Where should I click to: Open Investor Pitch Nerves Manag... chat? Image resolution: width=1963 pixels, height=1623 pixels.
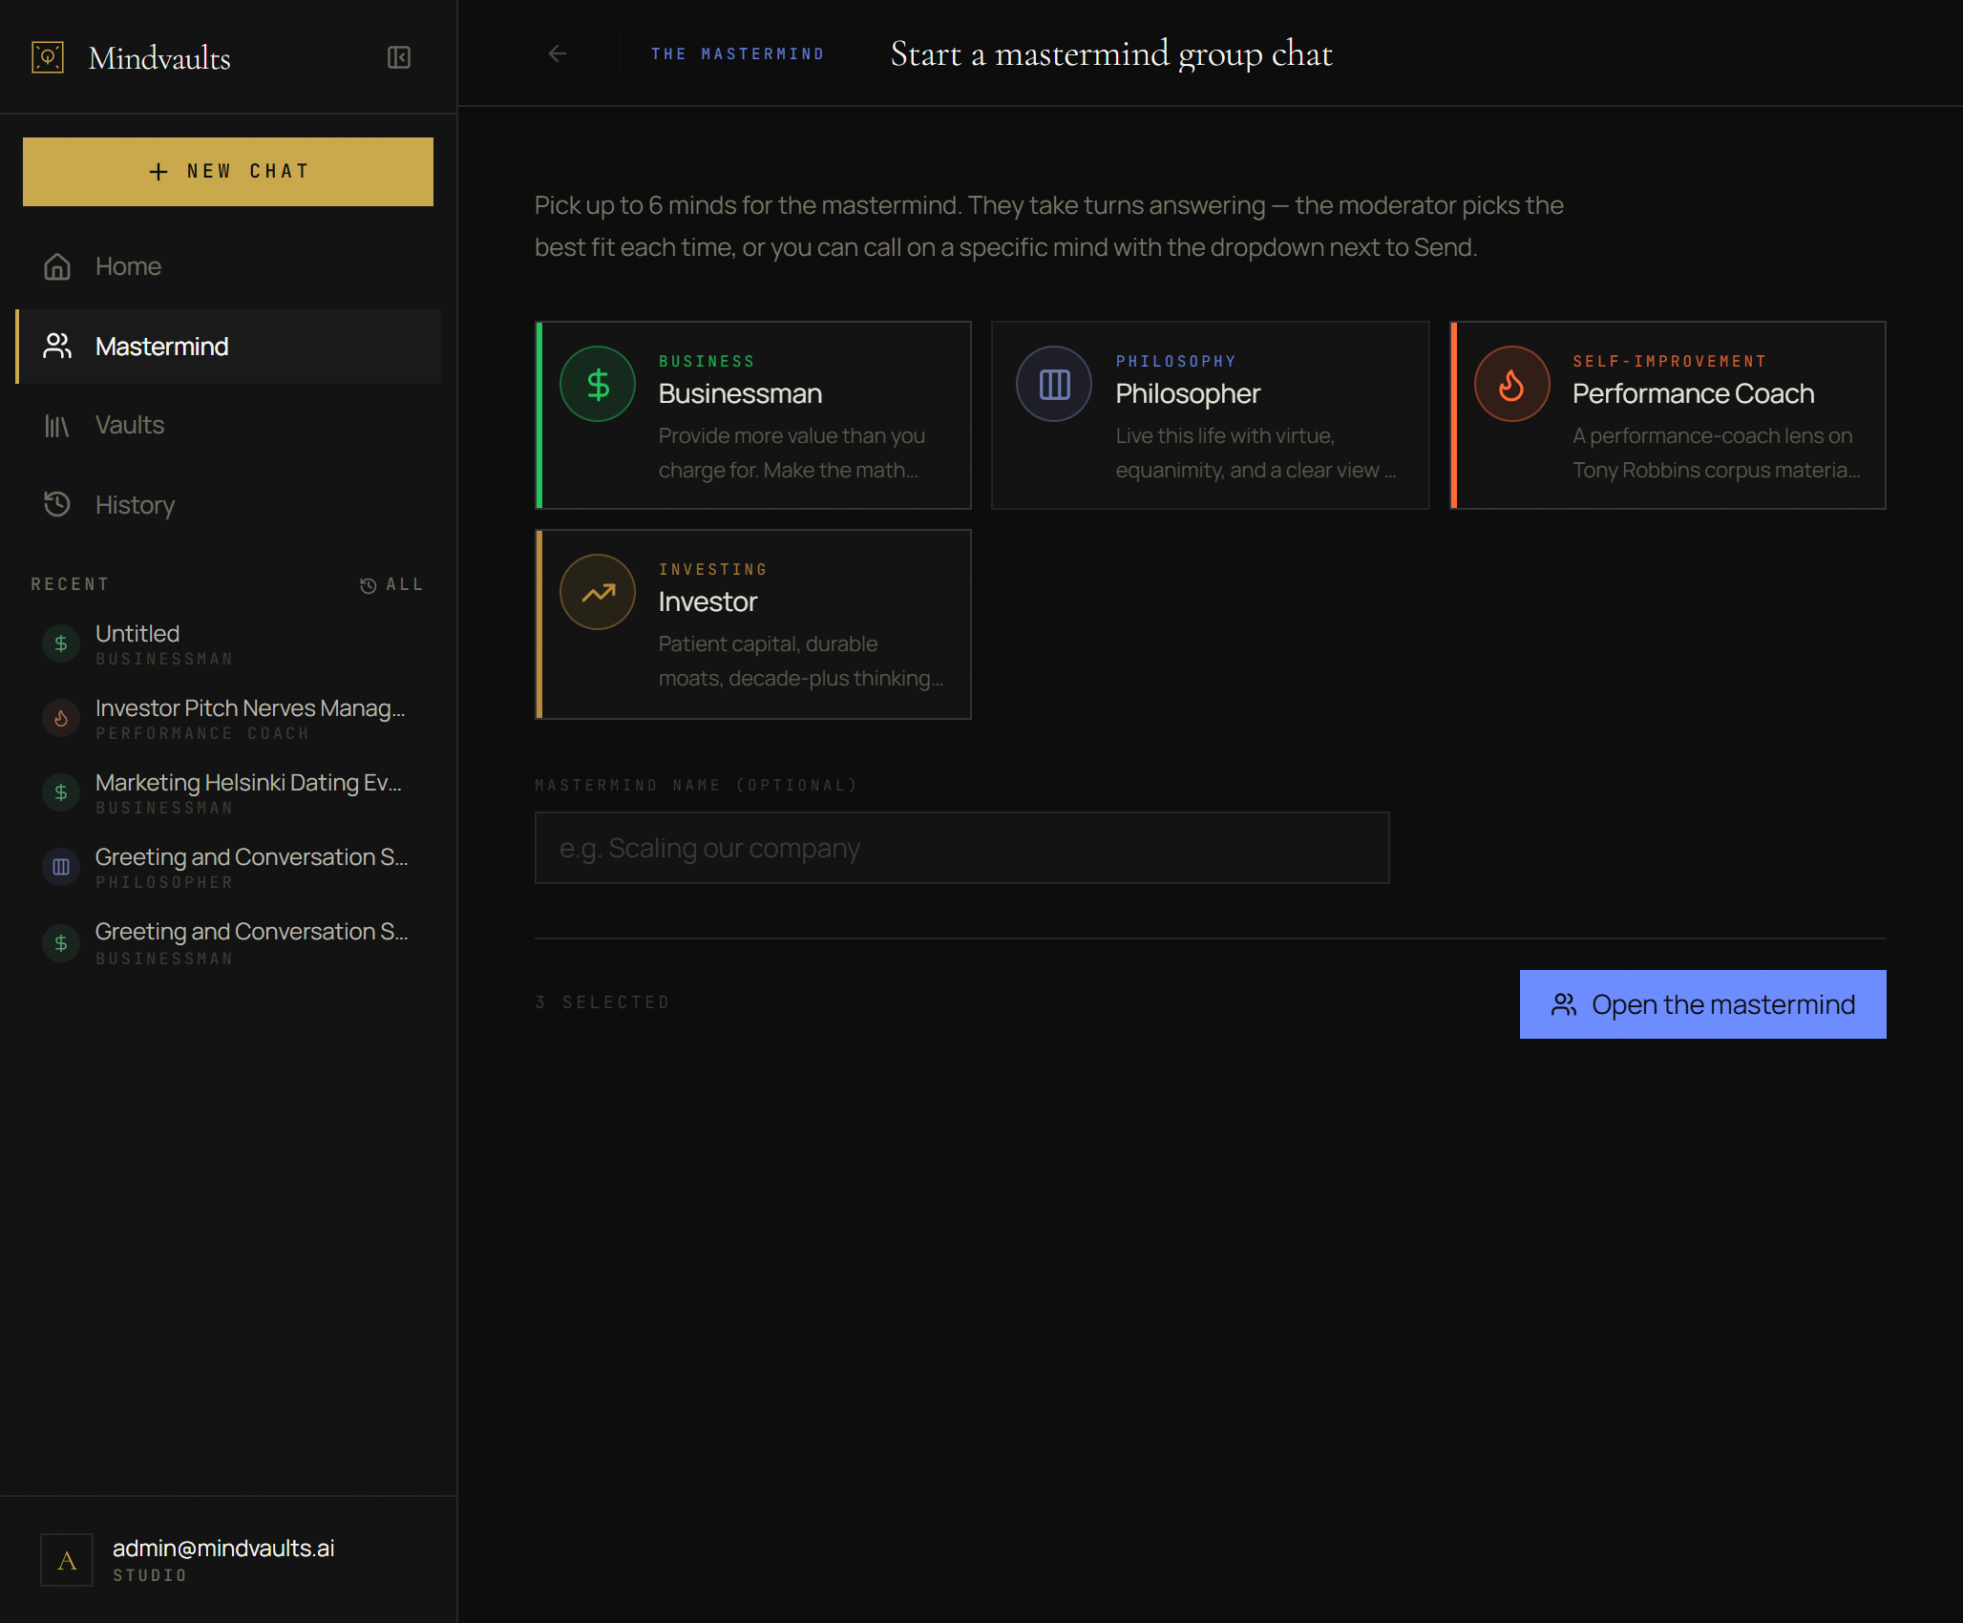[x=228, y=719]
